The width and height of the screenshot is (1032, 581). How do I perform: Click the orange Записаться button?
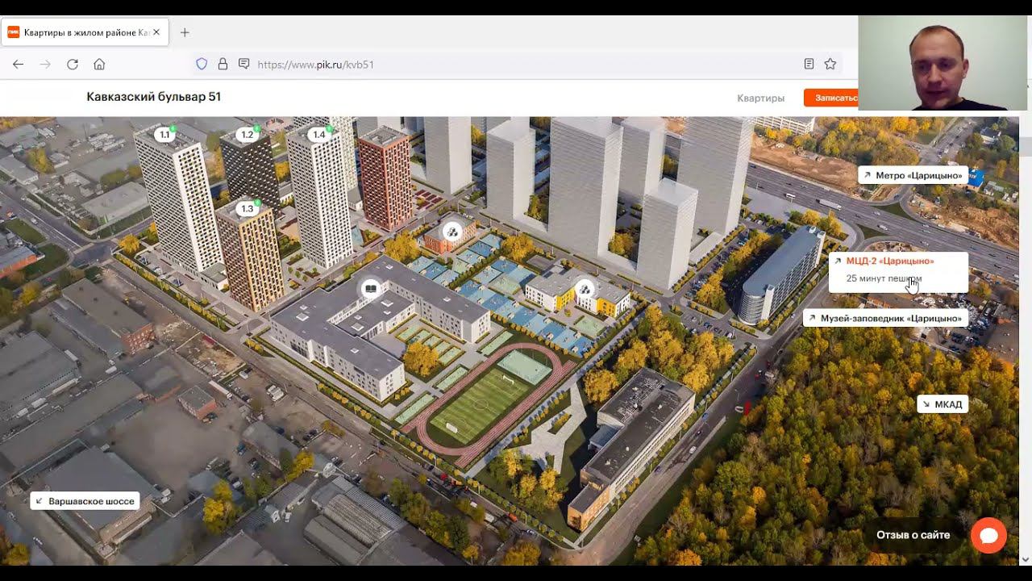(831, 98)
